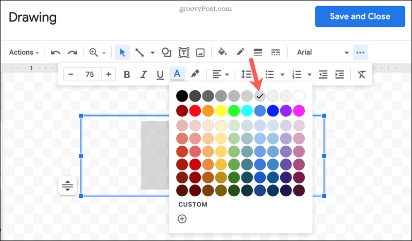The width and height of the screenshot is (412, 241).
Task: Pick the magenta swatch
Action: click(x=299, y=111)
